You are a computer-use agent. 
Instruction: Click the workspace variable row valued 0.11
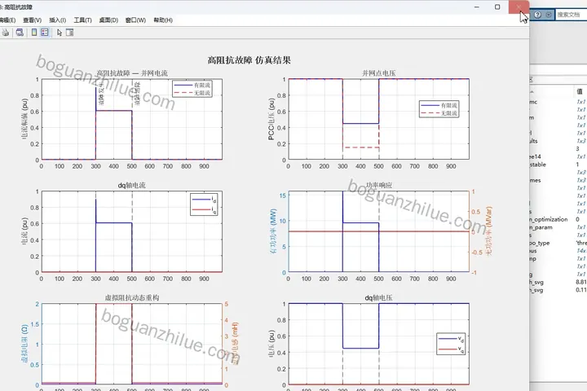click(558, 290)
